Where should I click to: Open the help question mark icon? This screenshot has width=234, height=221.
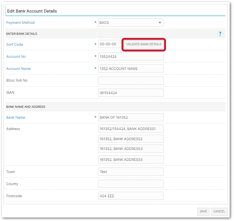coord(220,34)
